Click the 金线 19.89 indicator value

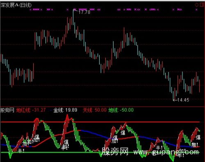pos(65,110)
